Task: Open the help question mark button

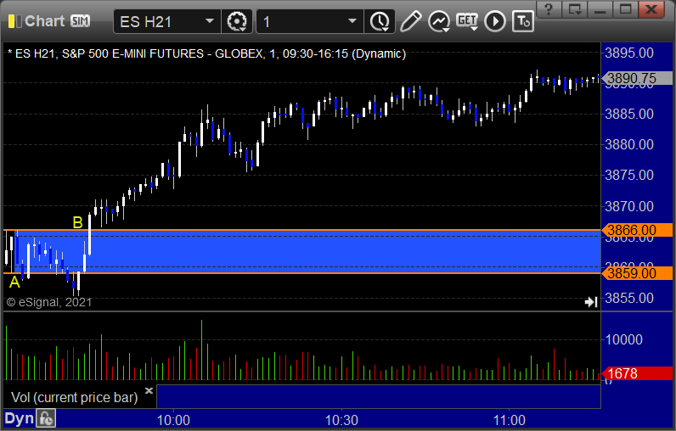Action: [x=549, y=8]
